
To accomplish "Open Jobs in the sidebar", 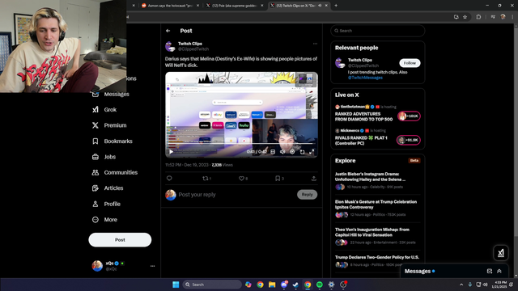I will [x=104, y=157].
